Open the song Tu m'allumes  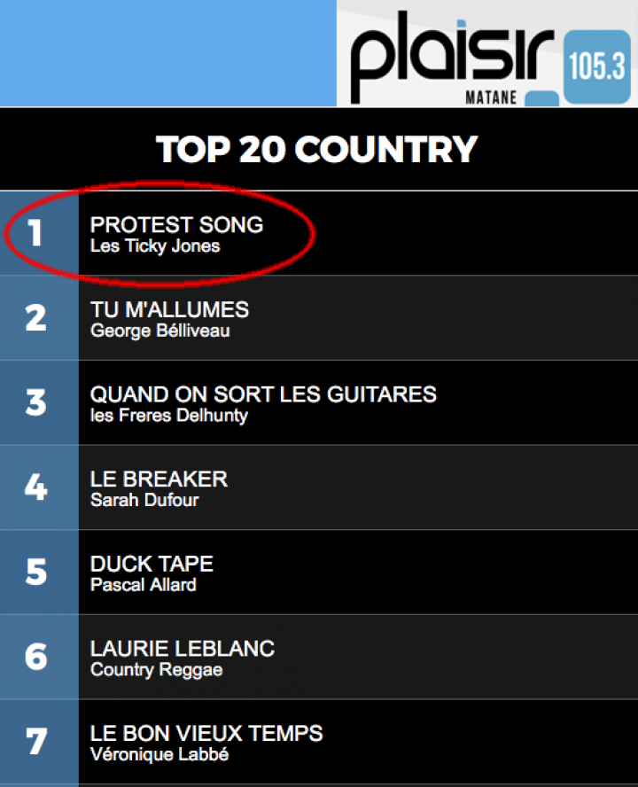[169, 309]
